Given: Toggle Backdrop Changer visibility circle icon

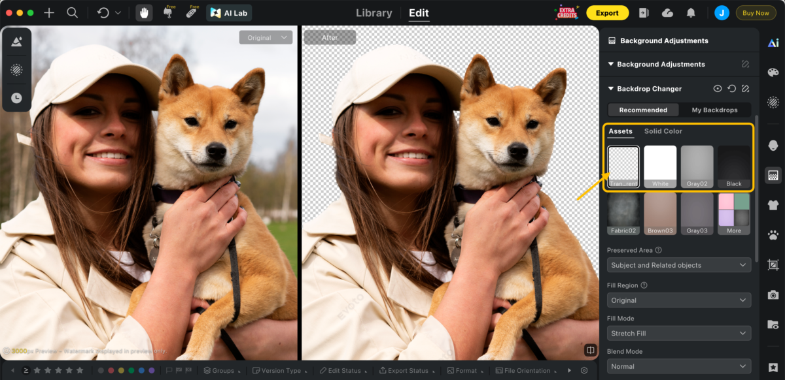Looking at the screenshot, I should (718, 89).
